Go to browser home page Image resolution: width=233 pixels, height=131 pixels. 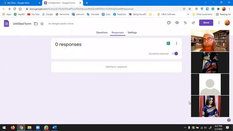coord(20,9)
